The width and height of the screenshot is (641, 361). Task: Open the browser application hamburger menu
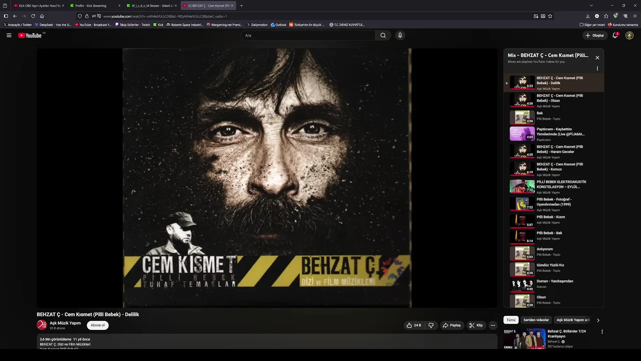(x=635, y=16)
